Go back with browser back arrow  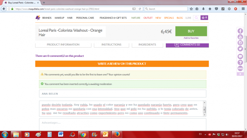click(4, 9)
